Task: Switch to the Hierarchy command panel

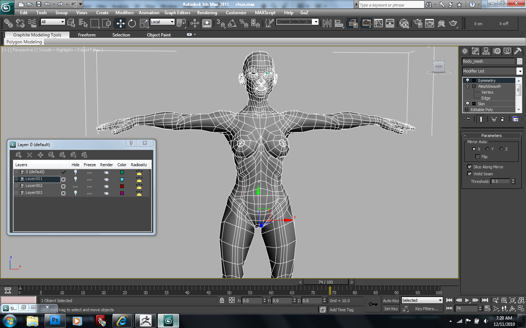Action: [486, 51]
